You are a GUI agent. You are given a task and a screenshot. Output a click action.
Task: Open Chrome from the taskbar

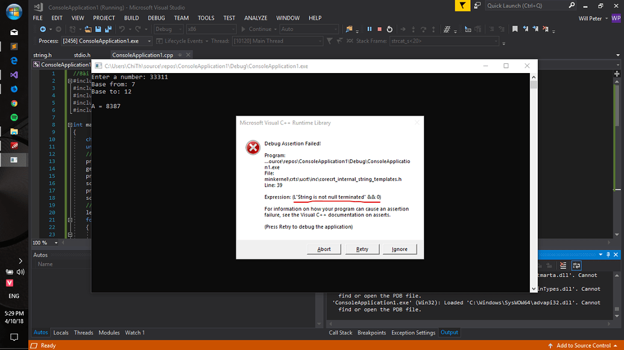click(x=14, y=103)
